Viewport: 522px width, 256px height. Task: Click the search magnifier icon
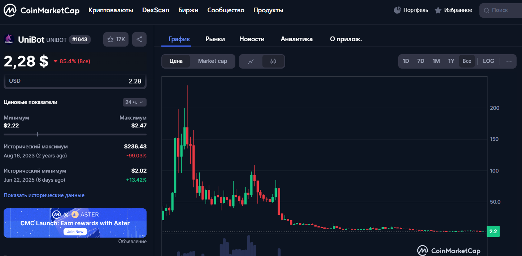tap(487, 10)
